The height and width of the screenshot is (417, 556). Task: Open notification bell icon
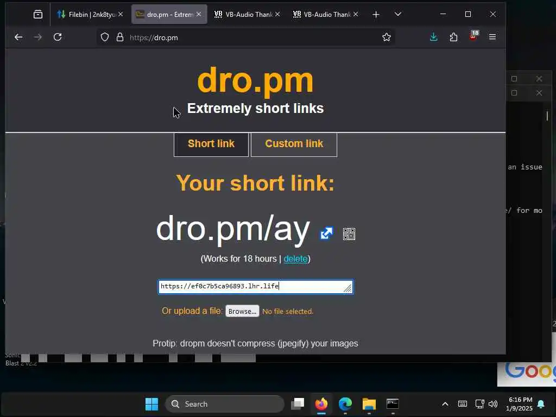point(541,404)
